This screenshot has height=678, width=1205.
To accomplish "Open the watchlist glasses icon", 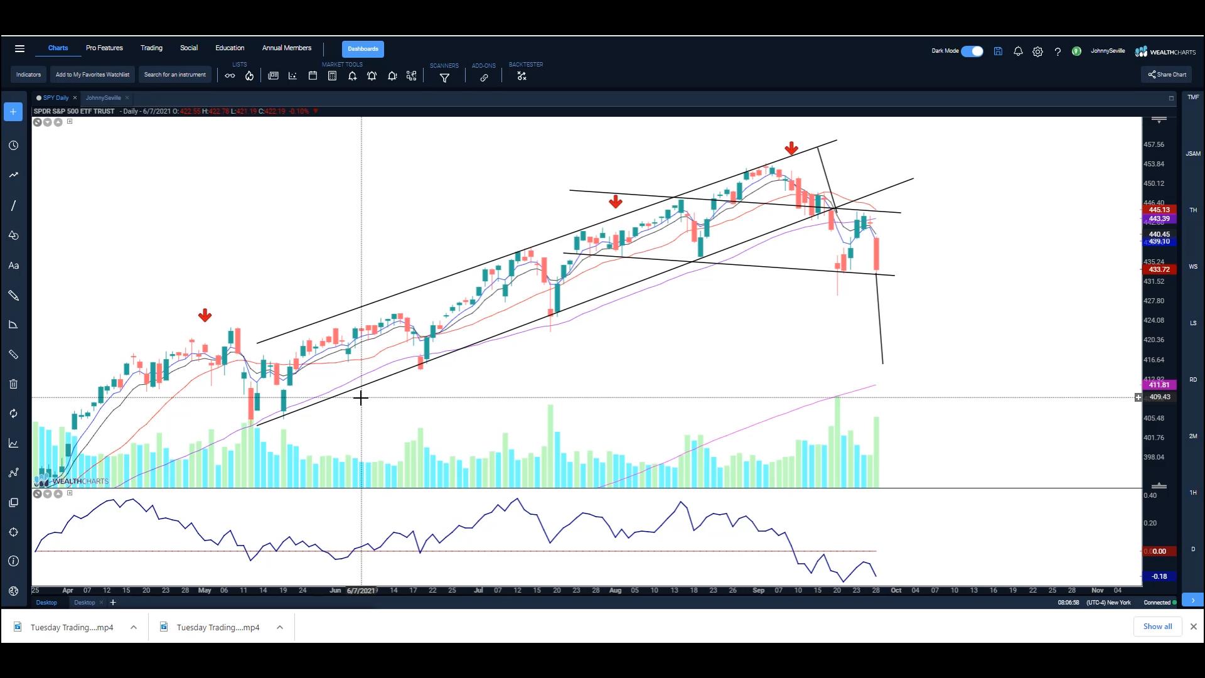I will (230, 76).
